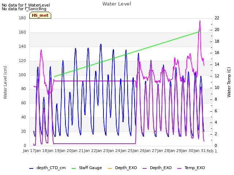234x175 pixels.
Task: Toggle the Staff Gauge legend entry
Action: tap(87, 168)
